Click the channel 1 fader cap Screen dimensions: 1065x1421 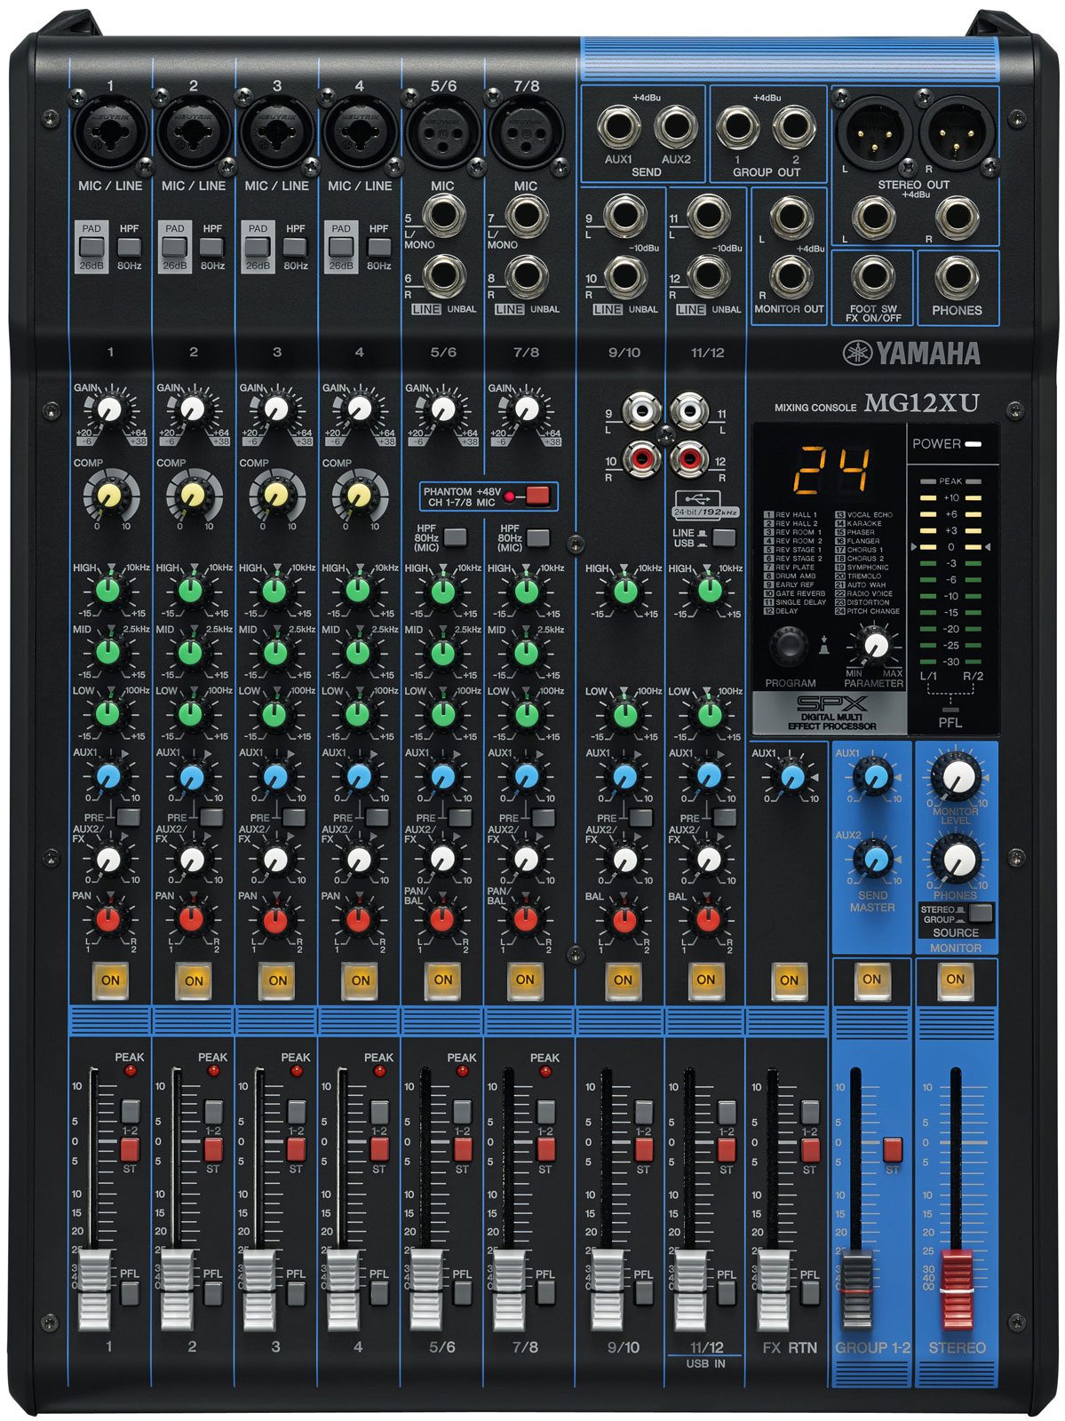(x=93, y=1290)
